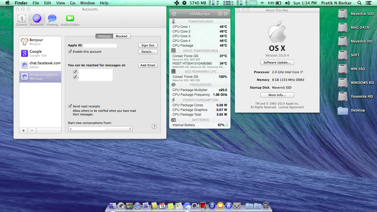Switch to the Blocked tab

[121, 36]
